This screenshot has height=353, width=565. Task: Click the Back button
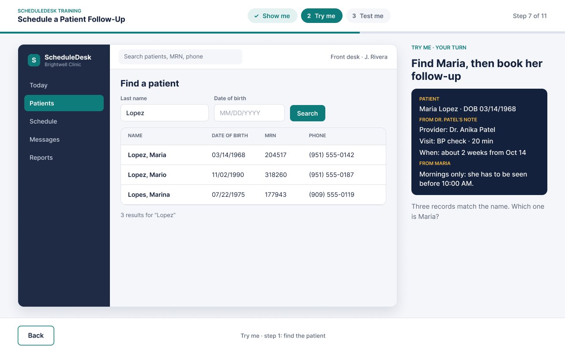pos(36,335)
